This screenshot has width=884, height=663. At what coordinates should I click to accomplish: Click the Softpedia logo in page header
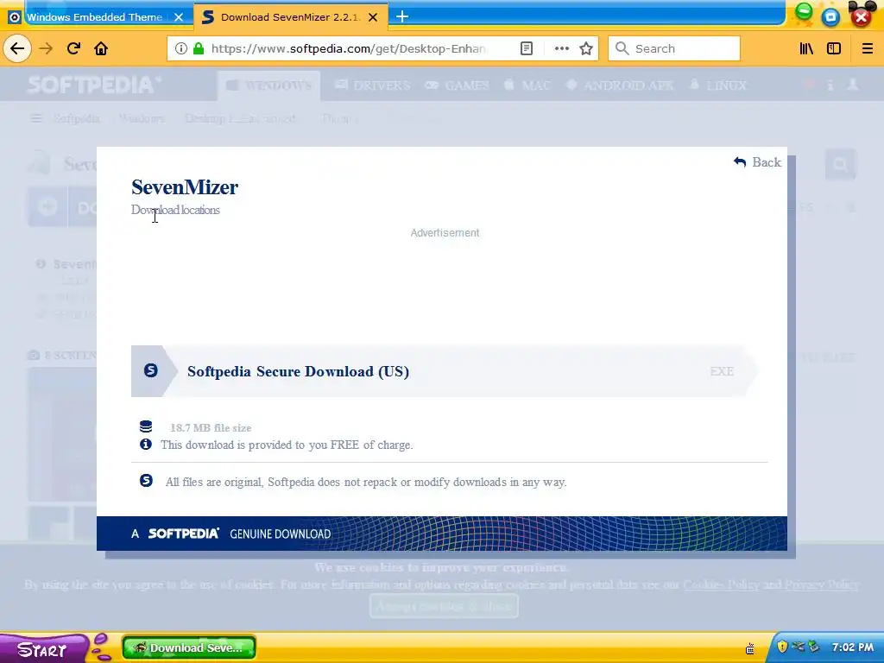94,85
